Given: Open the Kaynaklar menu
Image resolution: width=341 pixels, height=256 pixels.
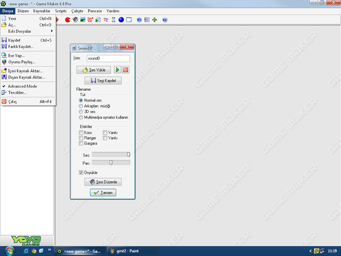Looking at the screenshot, I should click(42, 11).
